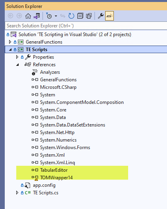Expand the GeneralFunctions project node
The image size is (167, 209).
(x=10, y=42)
